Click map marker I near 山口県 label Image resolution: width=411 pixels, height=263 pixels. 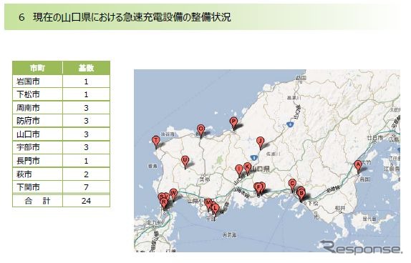(238, 170)
